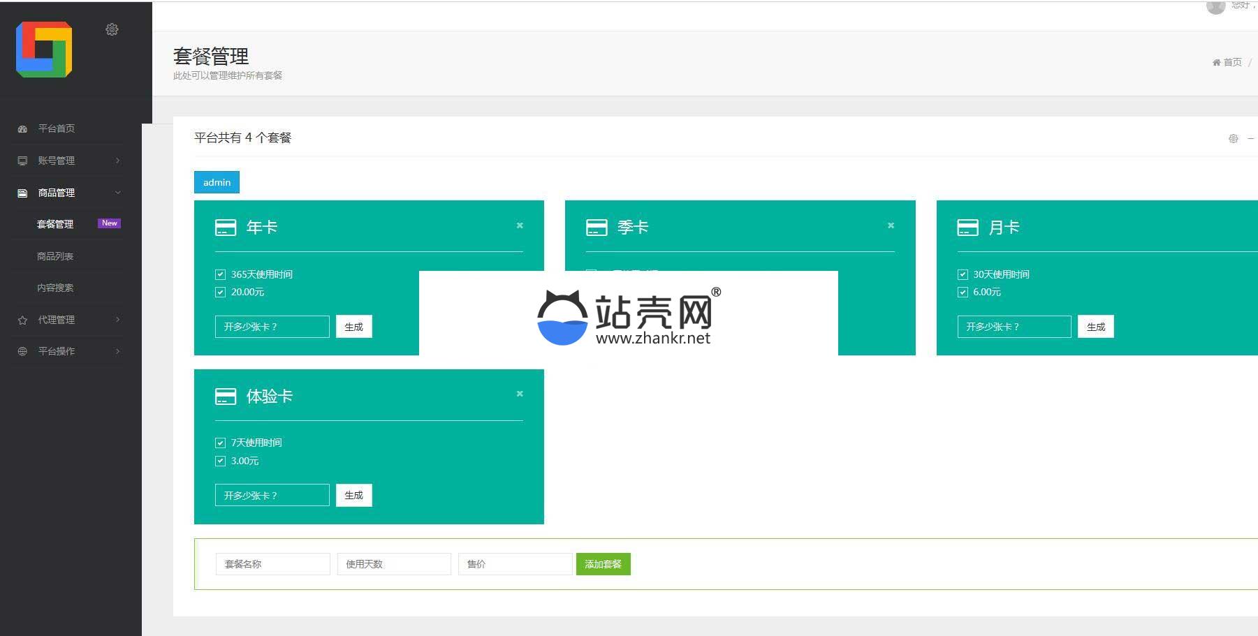The height and width of the screenshot is (636, 1258).
Task: Uncheck the 365天使用时间 checkbox on 年卡
Action: click(x=220, y=274)
